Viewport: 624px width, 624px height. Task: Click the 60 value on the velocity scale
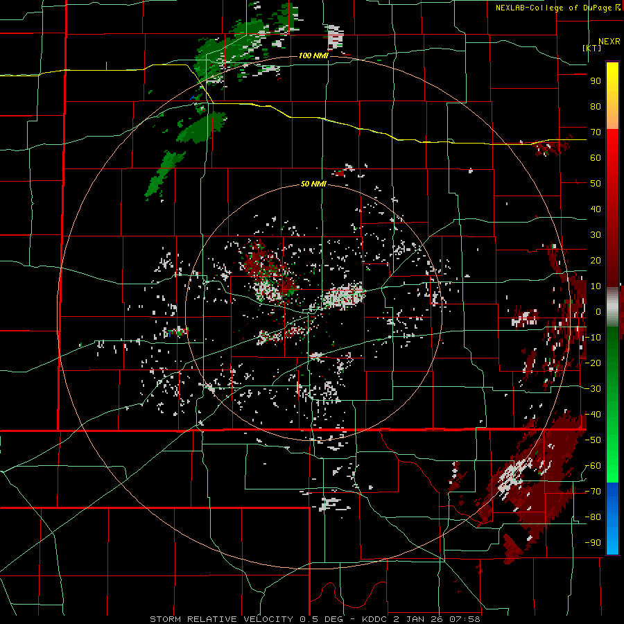tap(596, 157)
